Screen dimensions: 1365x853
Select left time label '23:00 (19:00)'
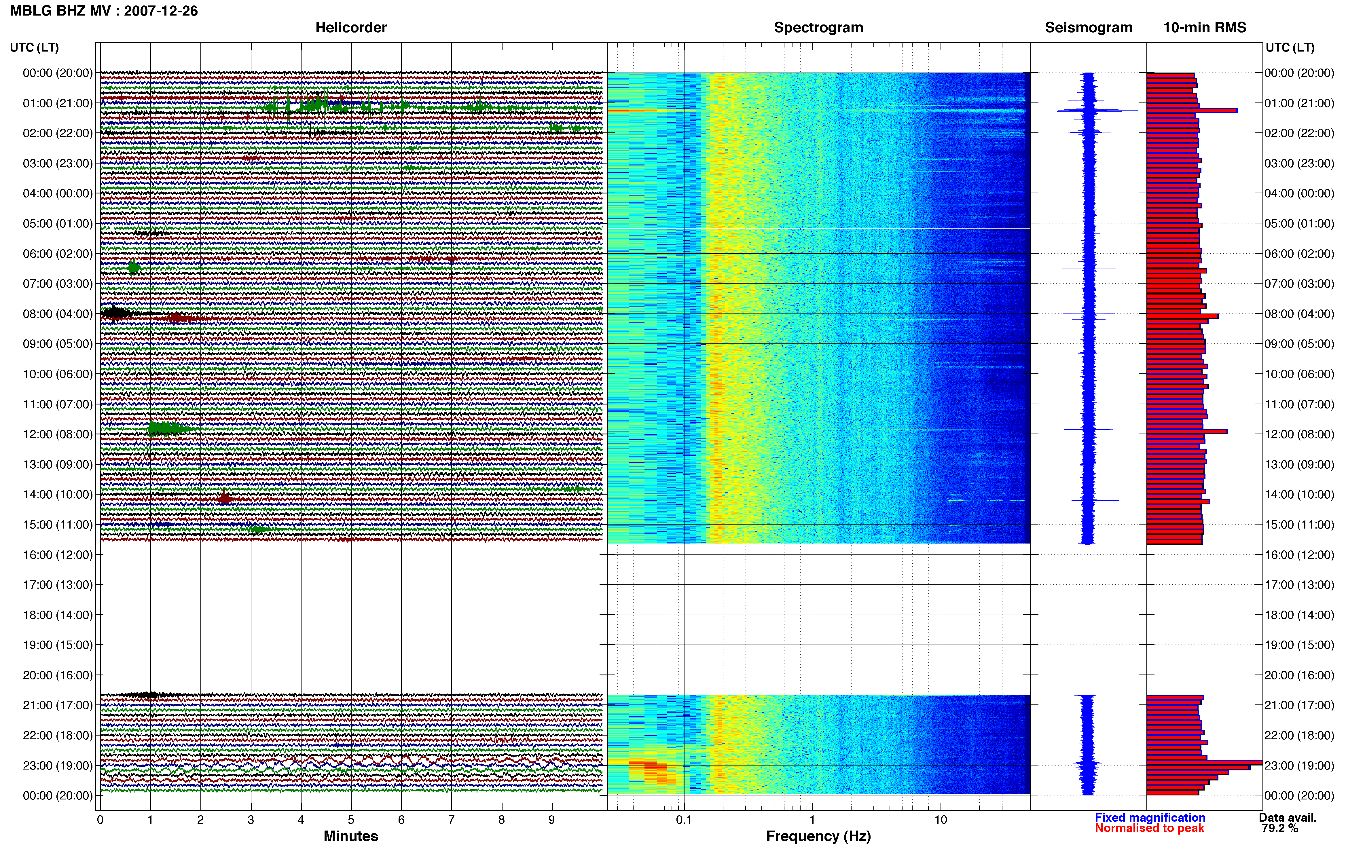click(x=58, y=765)
